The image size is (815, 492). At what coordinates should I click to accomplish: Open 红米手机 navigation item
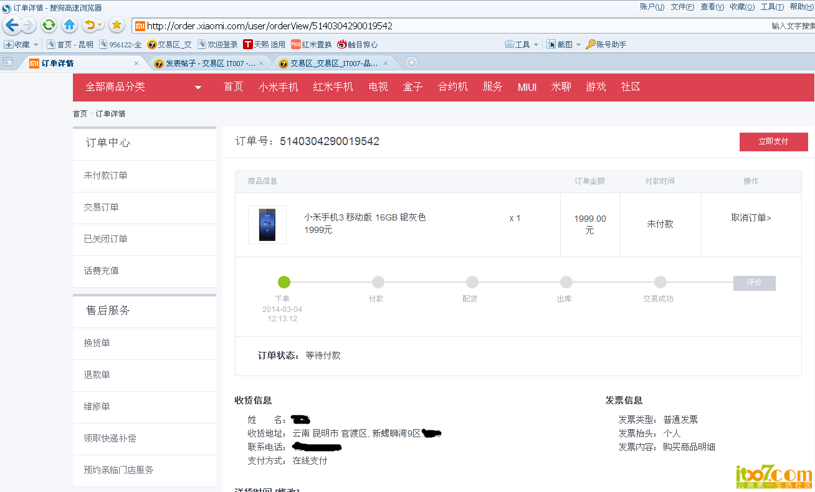[x=333, y=87]
